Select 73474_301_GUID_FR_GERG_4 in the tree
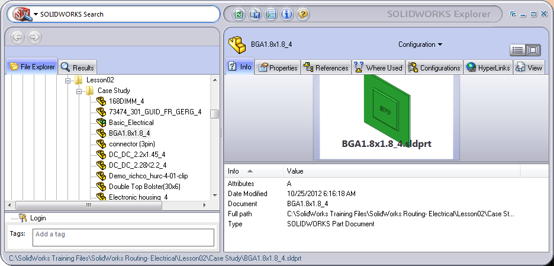 [x=155, y=112]
